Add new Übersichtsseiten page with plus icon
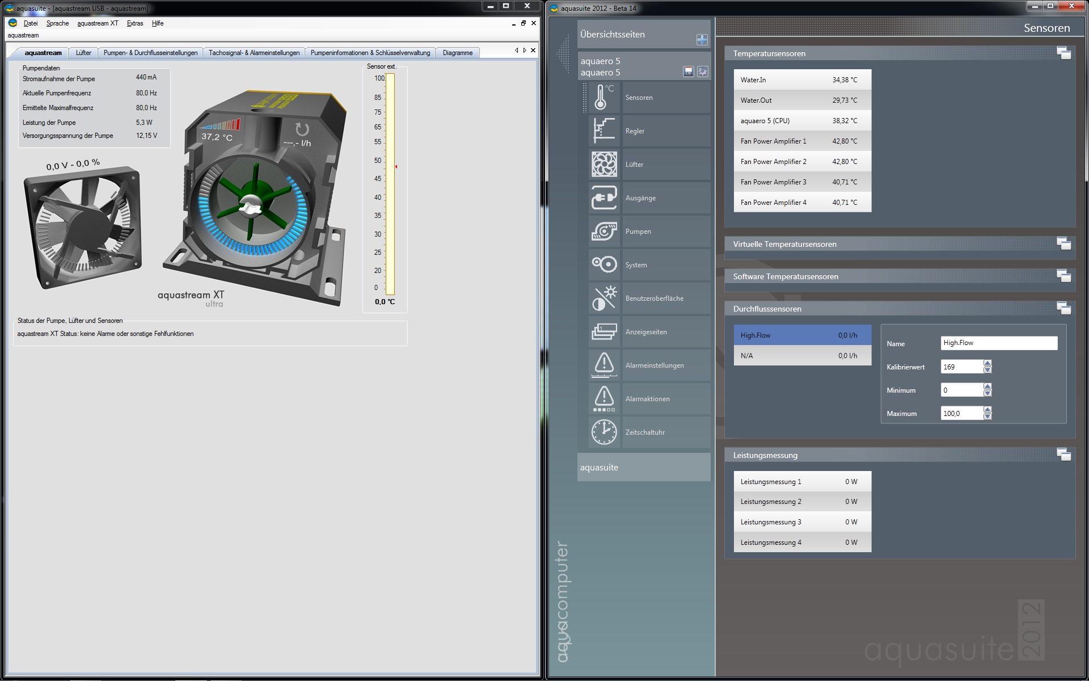Screen dimensions: 1089x681 coord(702,40)
